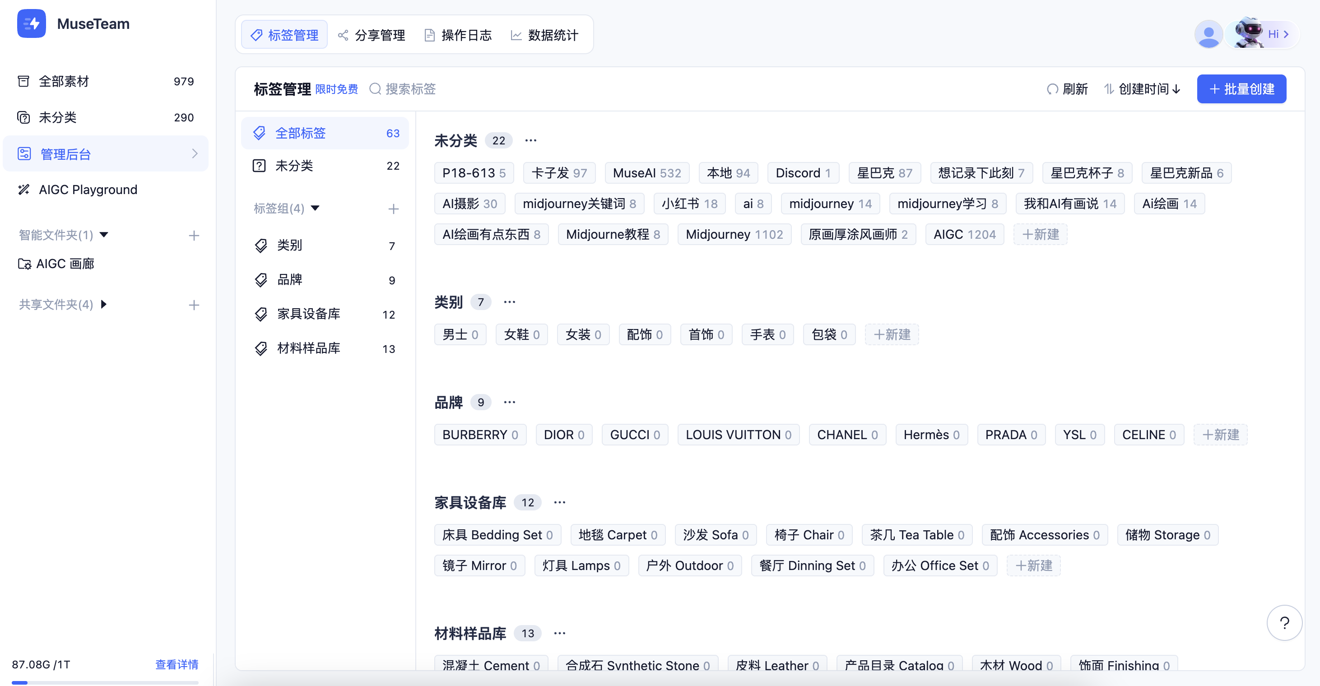Click the refresh (刷新) icon
Image resolution: width=1320 pixels, height=686 pixels.
pos(1052,89)
